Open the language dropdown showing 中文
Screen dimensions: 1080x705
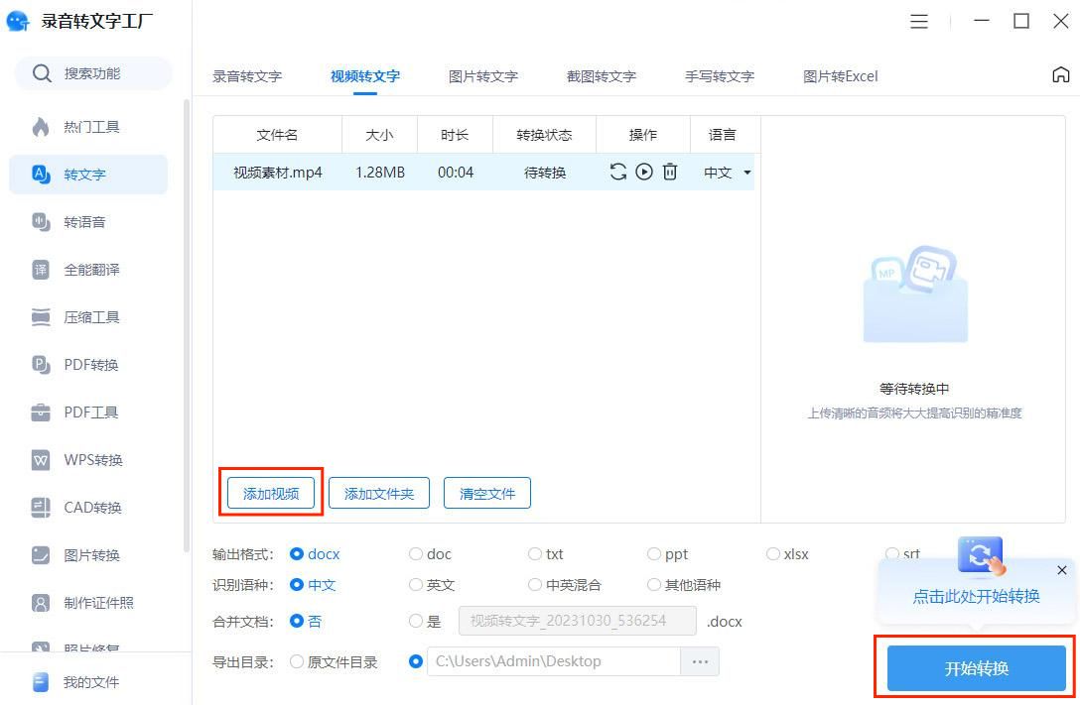pos(726,172)
